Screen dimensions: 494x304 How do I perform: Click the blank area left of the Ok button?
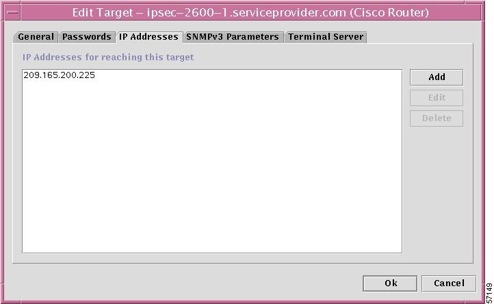tap(186, 283)
